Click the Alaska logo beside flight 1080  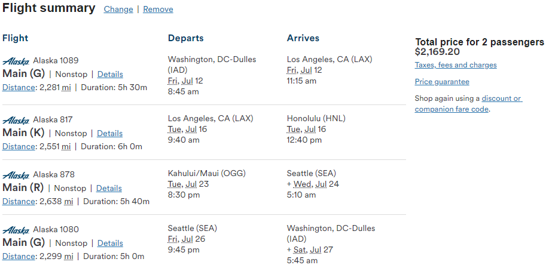tap(16, 230)
